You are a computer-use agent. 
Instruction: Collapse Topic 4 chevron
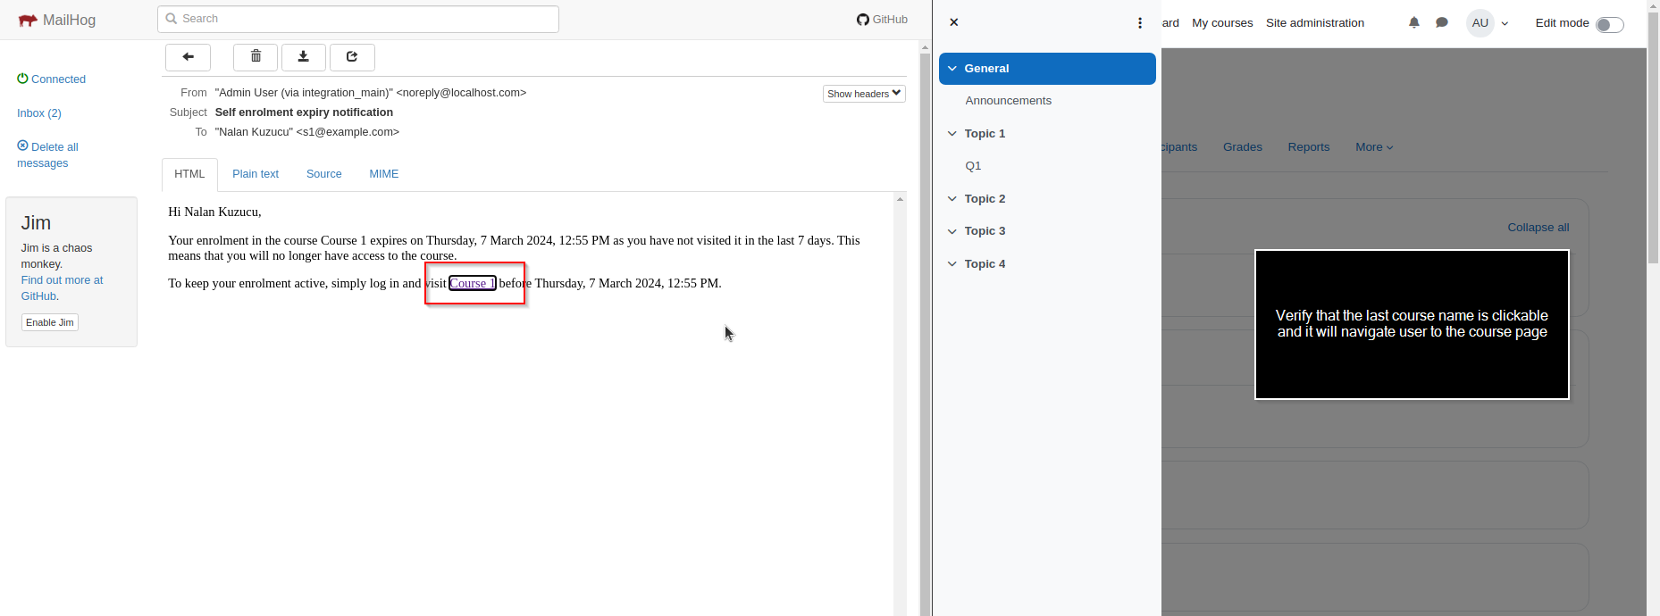pos(952,264)
